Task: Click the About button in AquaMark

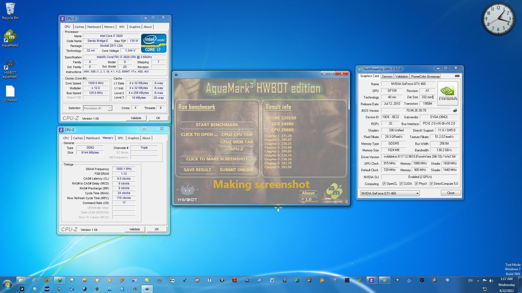Action: (308, 193)
